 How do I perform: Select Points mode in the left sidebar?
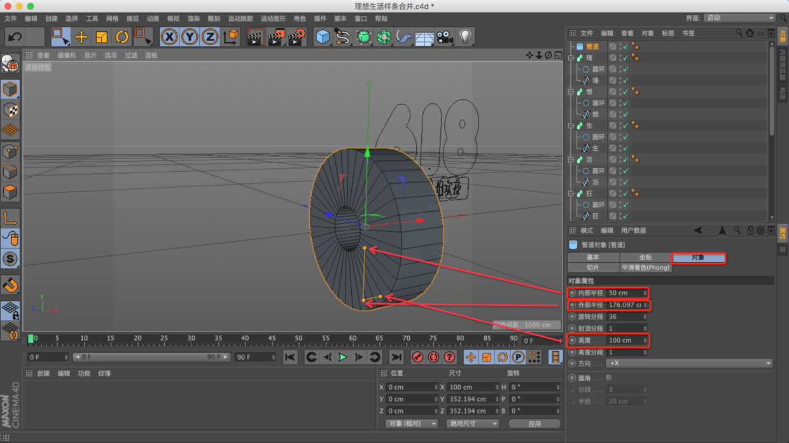click(x=10, y=151)
